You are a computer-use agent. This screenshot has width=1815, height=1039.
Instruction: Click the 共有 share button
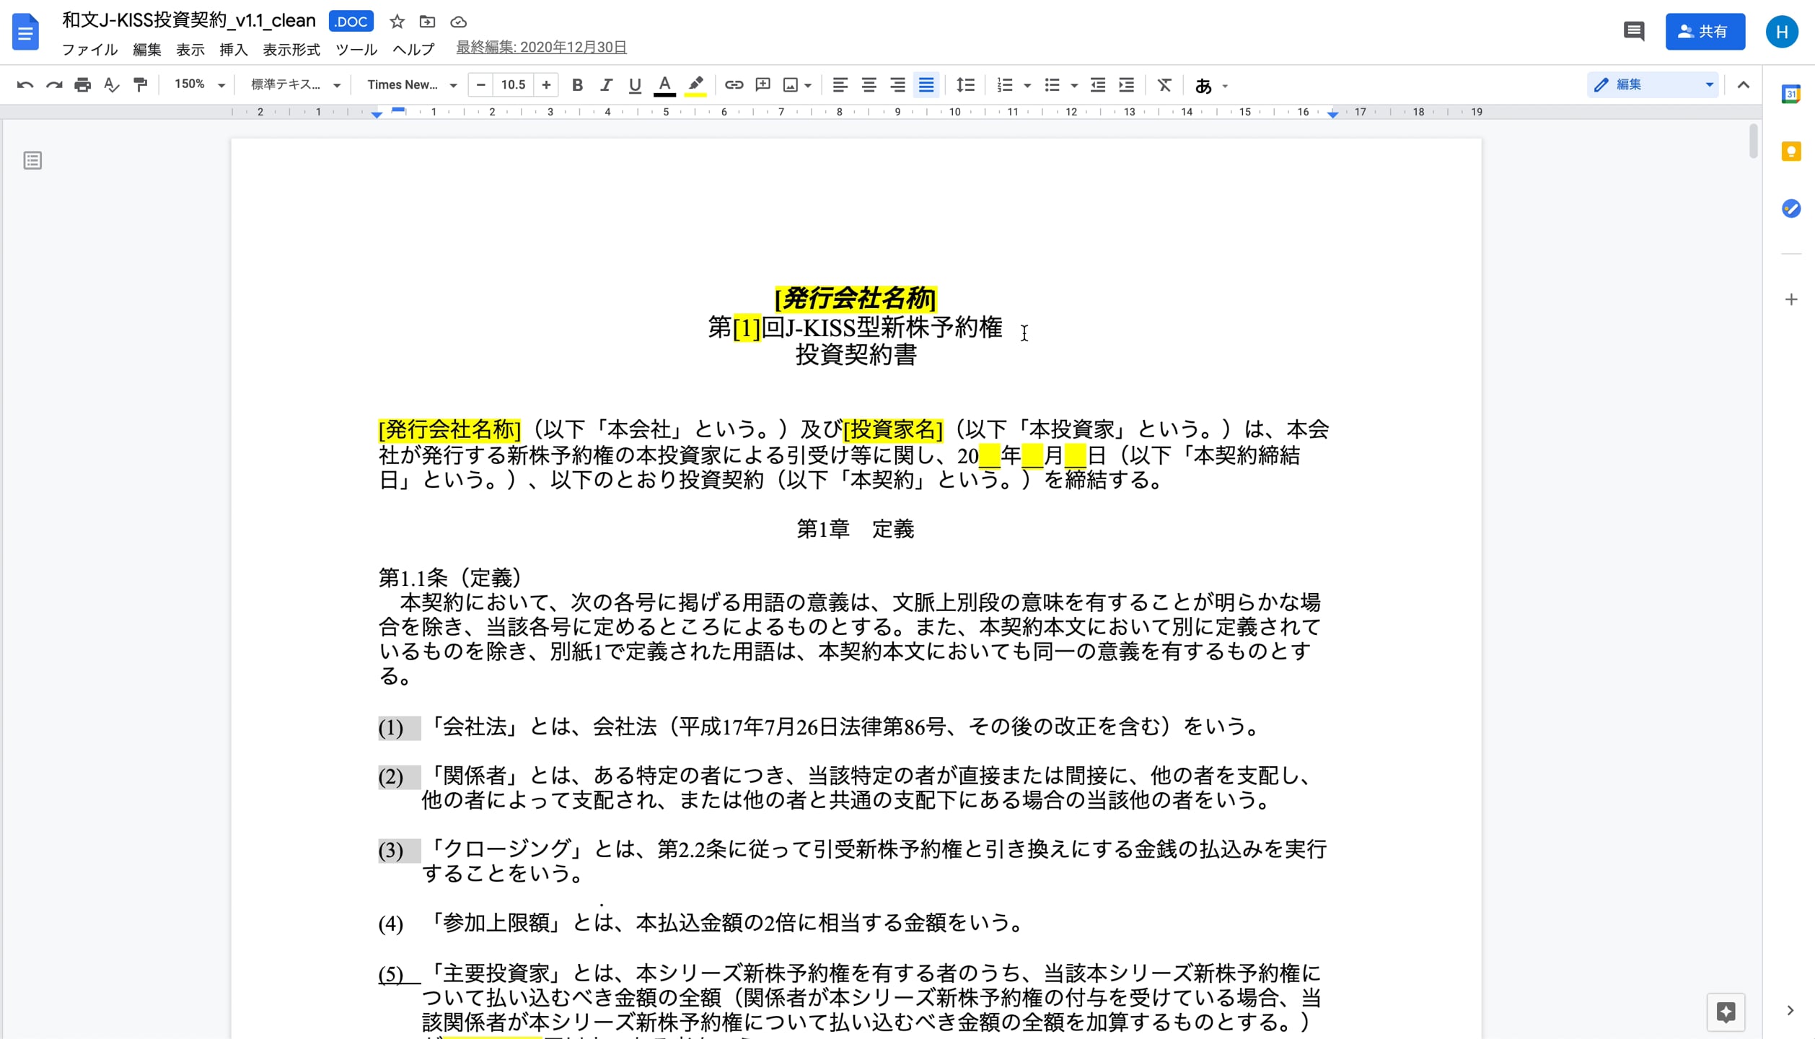pyautogui.click(x=1704, y=32)
